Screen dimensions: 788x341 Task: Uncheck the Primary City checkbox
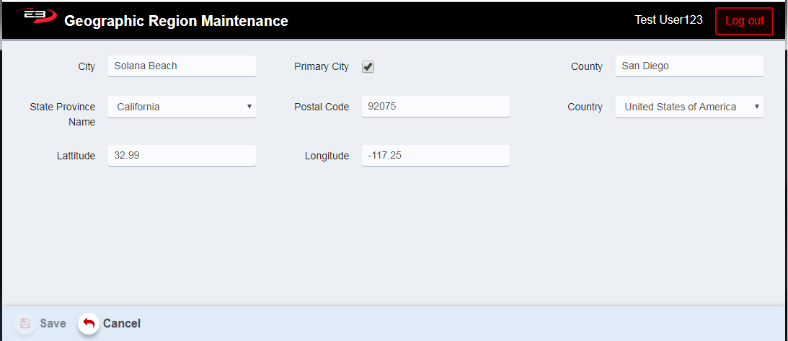tap(368, 67)
